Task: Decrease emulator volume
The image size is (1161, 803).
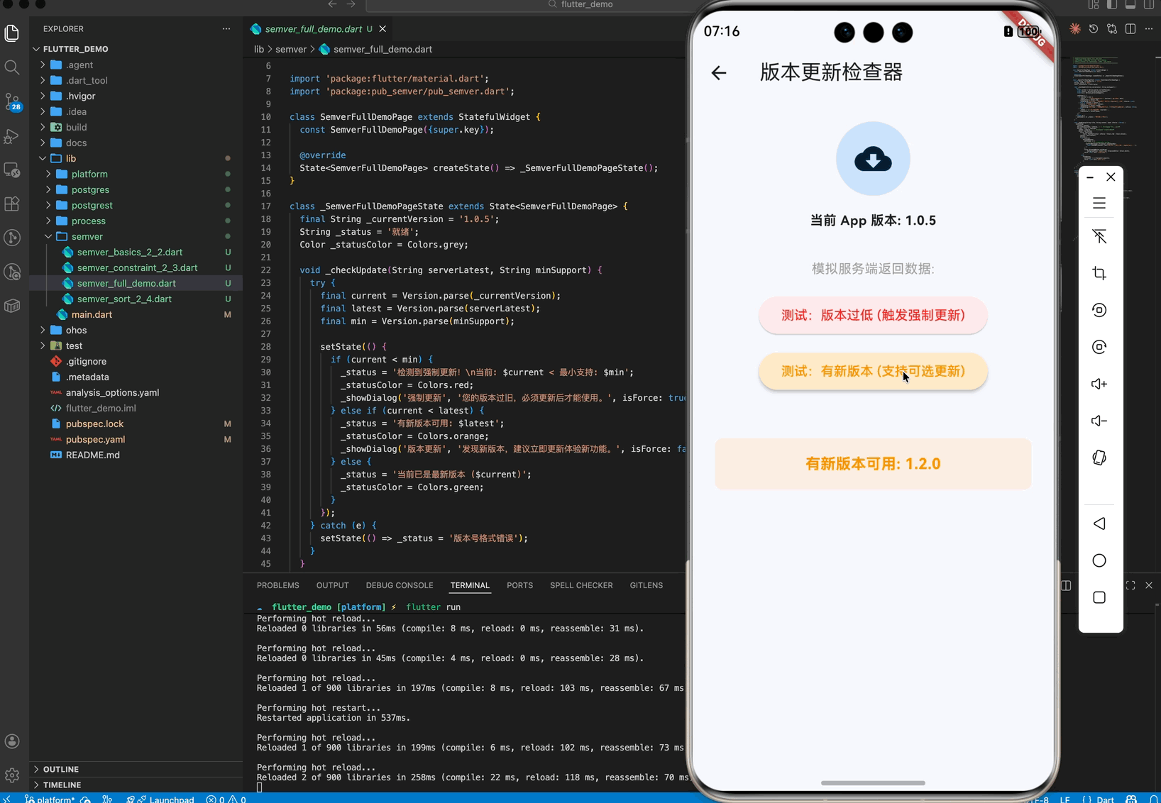Action: [x=1099, y=421]
